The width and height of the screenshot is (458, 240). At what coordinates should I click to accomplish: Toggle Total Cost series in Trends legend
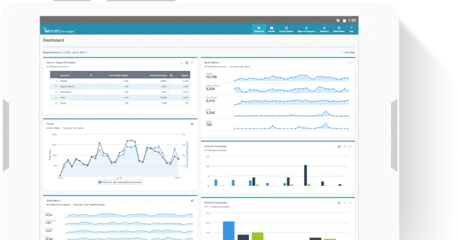pyautogui.click(x=105, y=182)
